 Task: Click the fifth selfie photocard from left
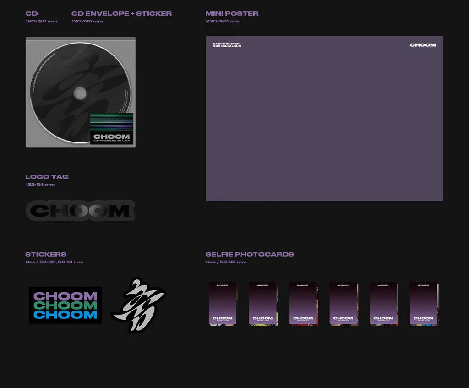coord(384,303)
